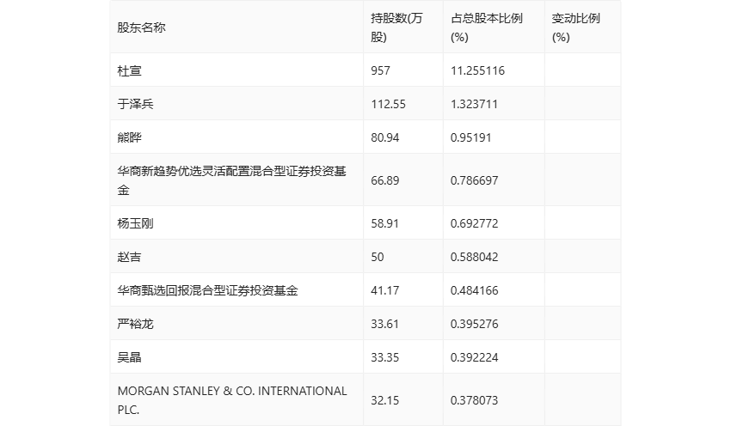Select shareholder name 熊晔

[x=129, y=137]
